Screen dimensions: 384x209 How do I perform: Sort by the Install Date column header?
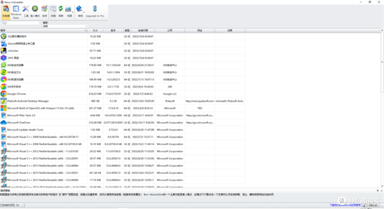[143, 31]
